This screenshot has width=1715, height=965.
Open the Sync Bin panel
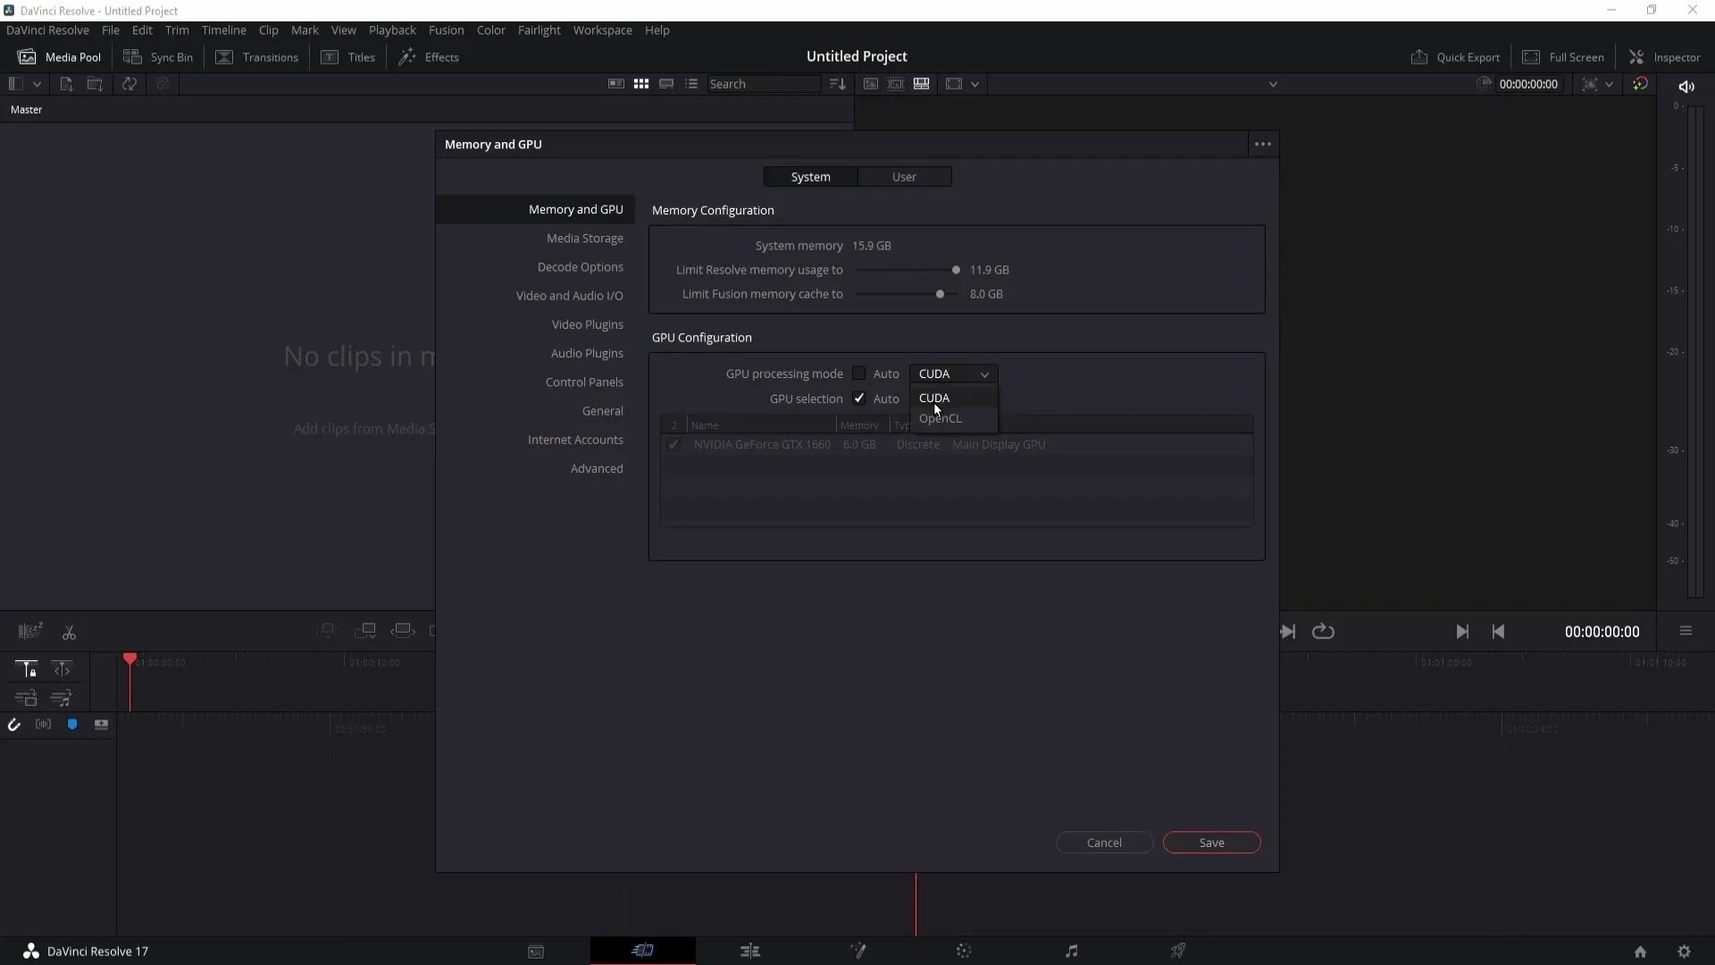pyautogui.click(x=158, y=57)
